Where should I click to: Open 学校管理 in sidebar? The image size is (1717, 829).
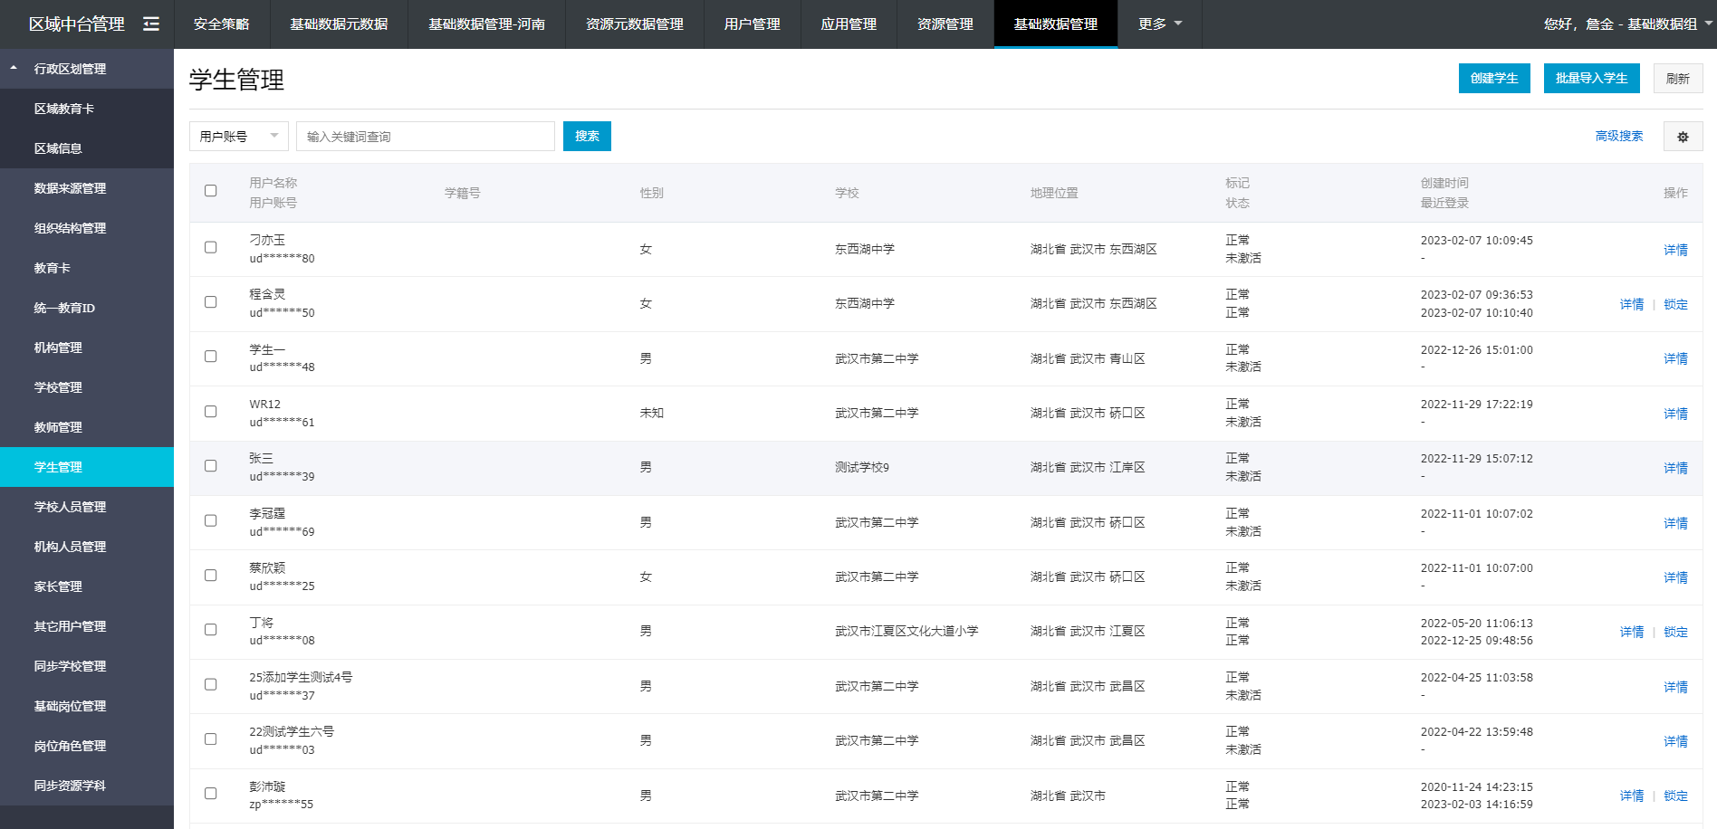[87, 387]
